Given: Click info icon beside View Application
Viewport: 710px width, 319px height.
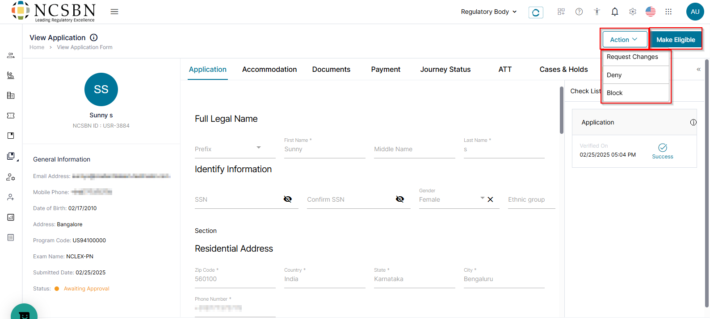Looking at the screenshot, I should [94, 37].
